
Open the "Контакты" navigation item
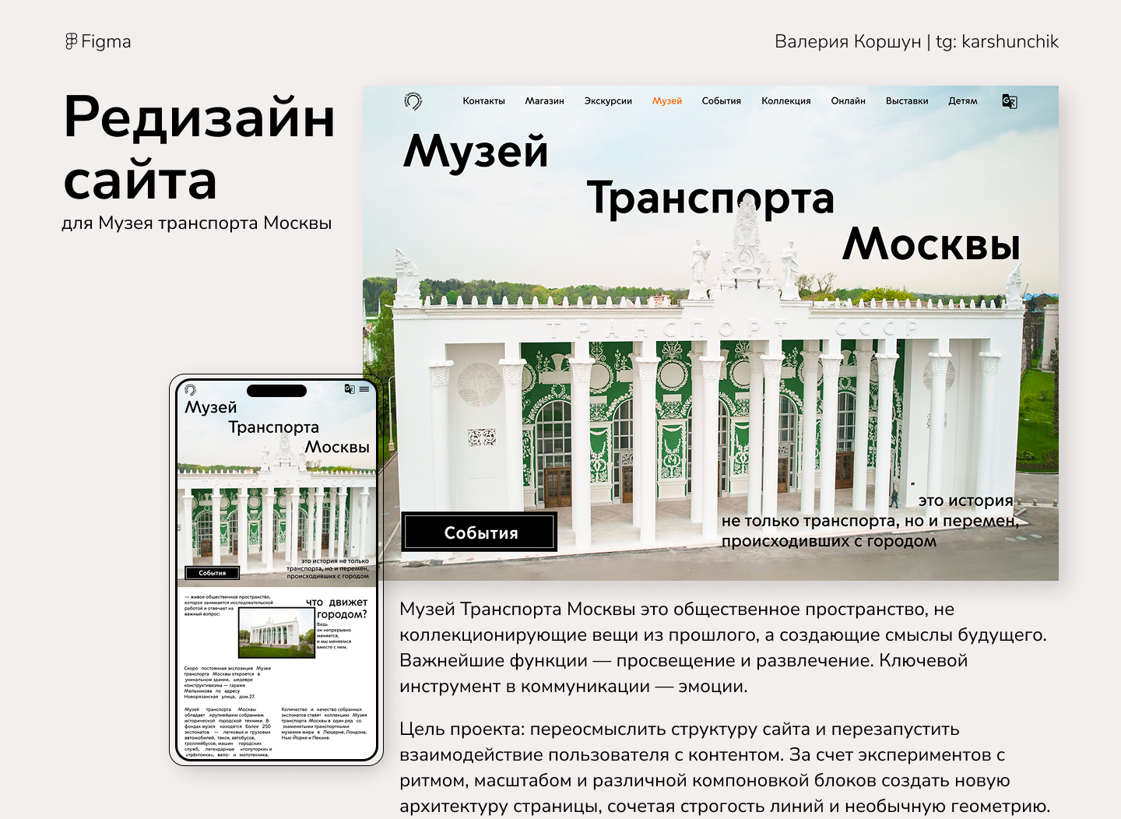(x=483, y=100)
